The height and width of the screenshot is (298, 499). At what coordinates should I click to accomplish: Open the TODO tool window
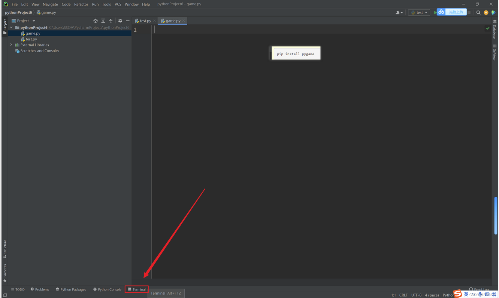[x=18, y=289]
